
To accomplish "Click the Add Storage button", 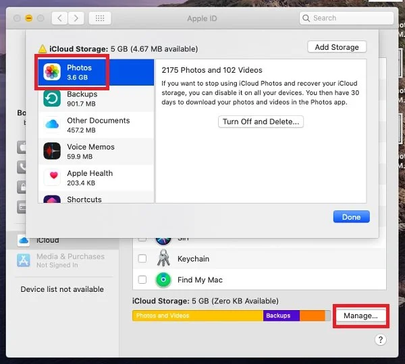I will point(337,47).
